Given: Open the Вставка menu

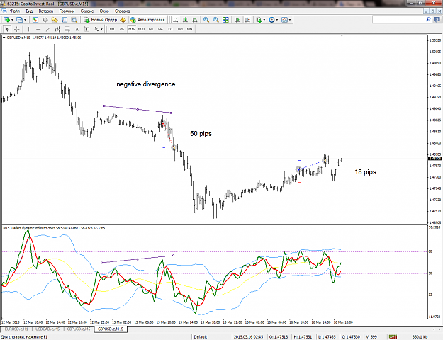Looking at the screenshot, I should pyautogui.click(x=46, y=11).
